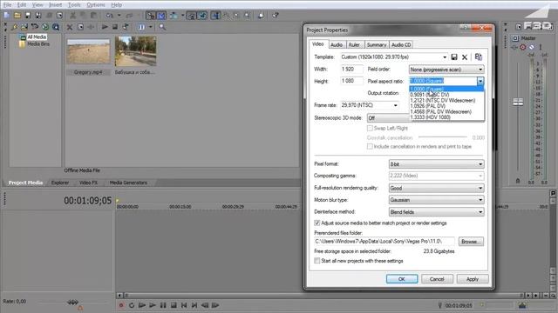Choose 1,0926 (PAL DV) from list
This screenshot has height=313, width=558.
tap(446, 106)
